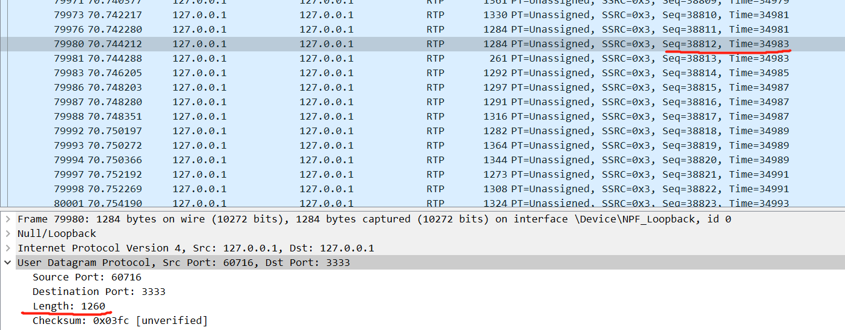
Task: Select packet 79981 with length 261
Action: pos(422,58)
